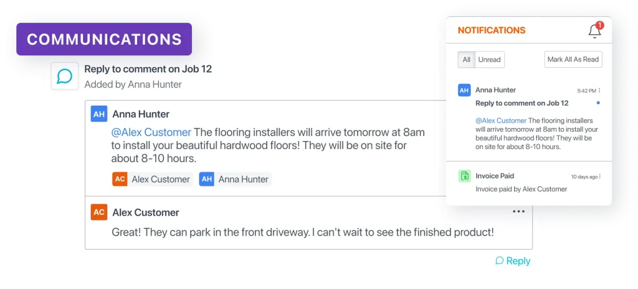Click the Alex Customer participant chip

click(x=151, y=179)
